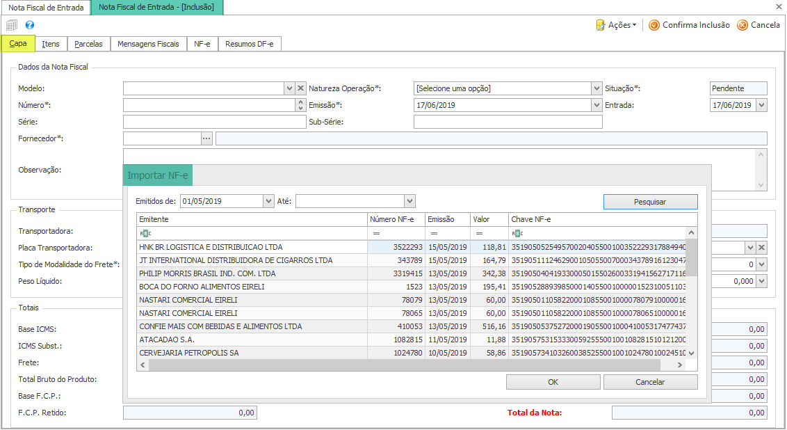Expand the Até date dropdown
787x430 pixels.
pyautogui.click(x=409, y=201)
